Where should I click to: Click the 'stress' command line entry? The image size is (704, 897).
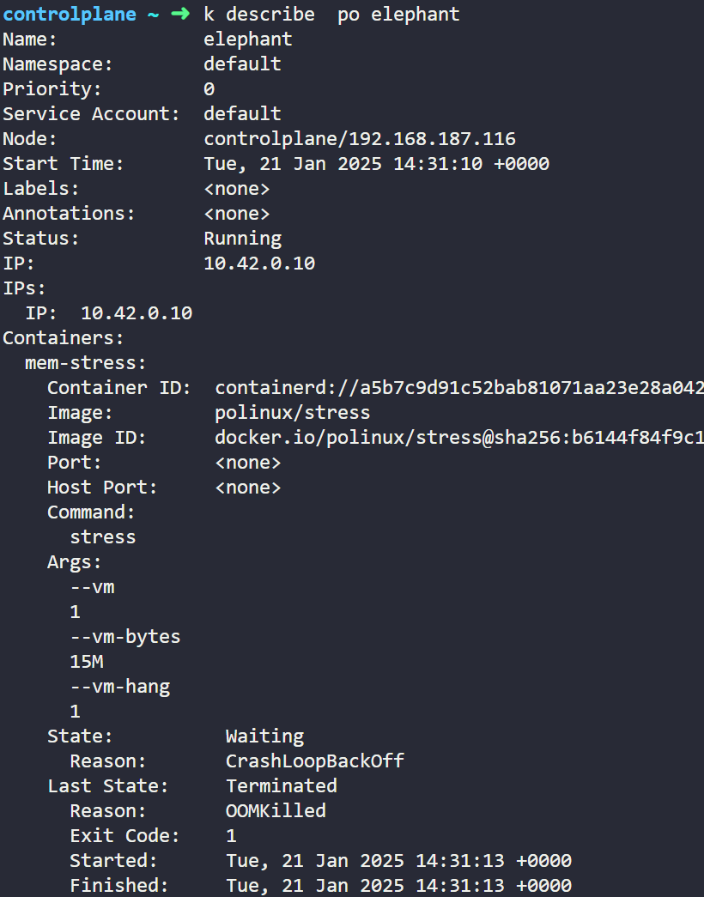(x=103, y=537)
